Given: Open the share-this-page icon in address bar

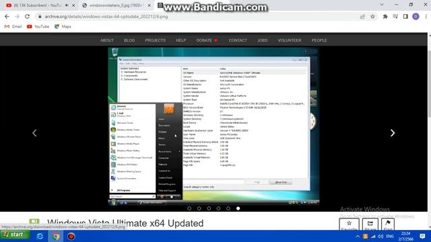Looking at the screenshot, I should pos(362,16).
